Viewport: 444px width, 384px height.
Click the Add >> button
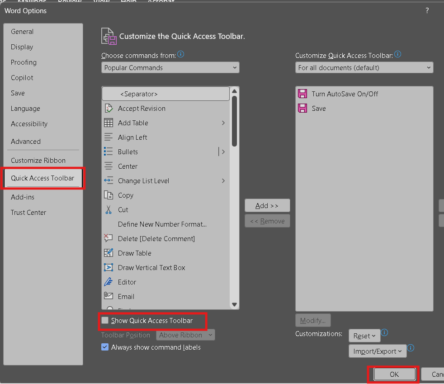point(267,206)
